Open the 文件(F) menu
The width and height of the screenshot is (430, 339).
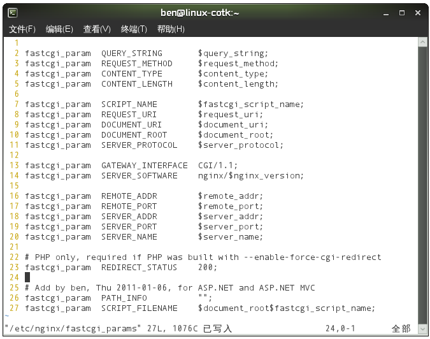tap(22, 29)
